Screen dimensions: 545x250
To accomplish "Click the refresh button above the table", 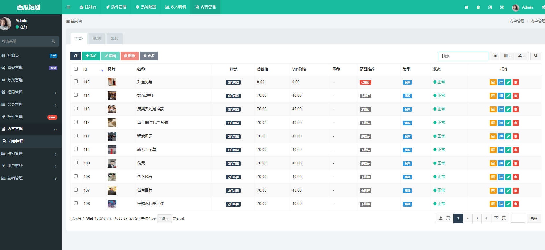I will click(76, 56).
